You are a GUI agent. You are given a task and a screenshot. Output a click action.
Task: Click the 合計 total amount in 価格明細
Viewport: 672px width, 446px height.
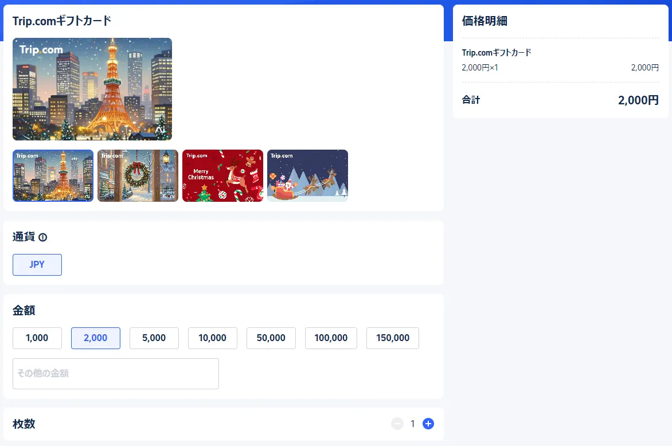click(638, 100)
